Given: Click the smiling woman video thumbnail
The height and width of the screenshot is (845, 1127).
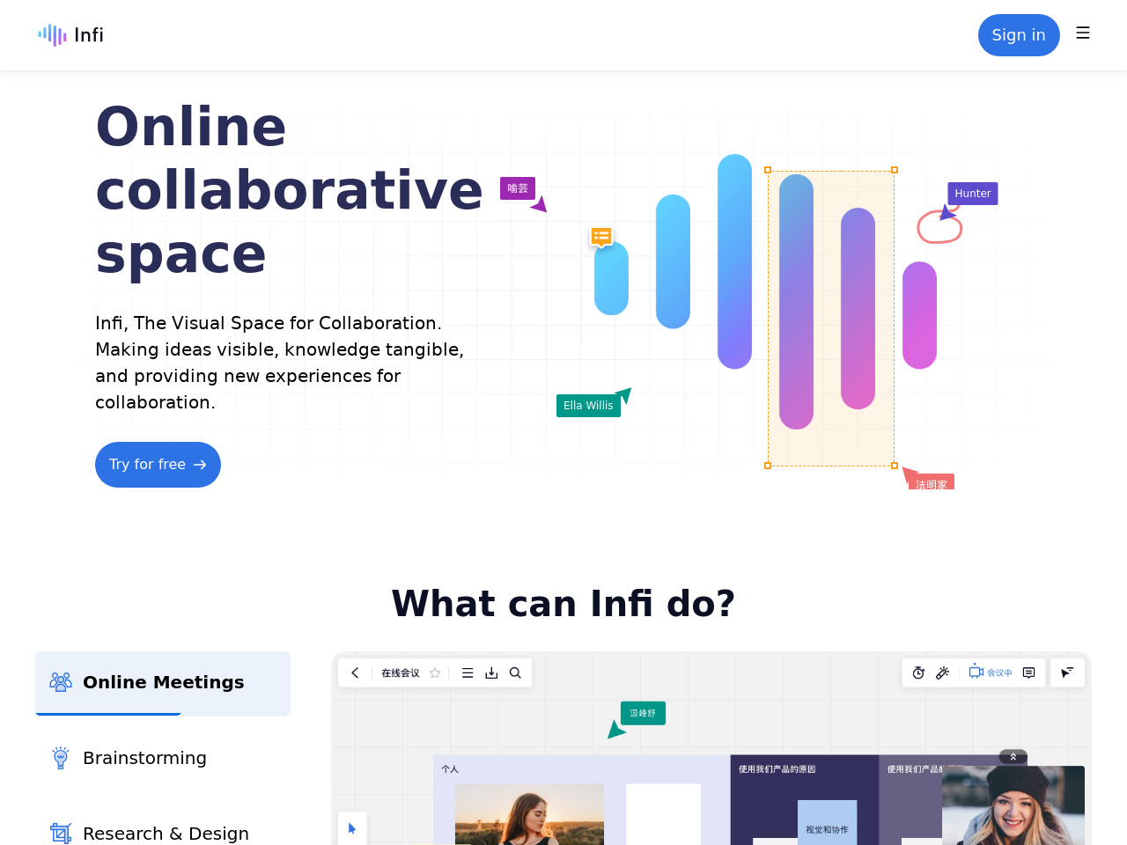Looking at the screenshot, I should (x=1013, y=805).
